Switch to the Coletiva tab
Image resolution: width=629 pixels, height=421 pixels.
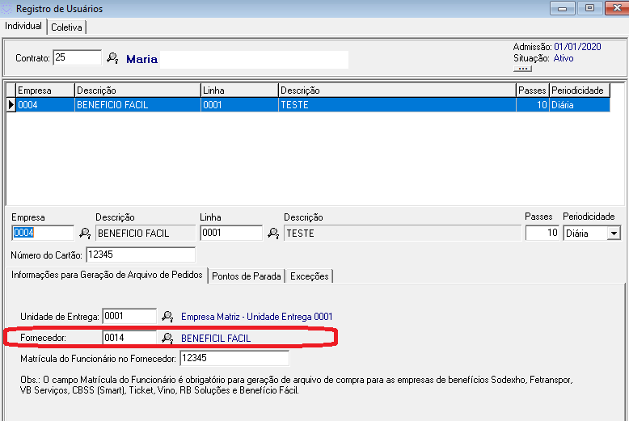coord(66,27)
